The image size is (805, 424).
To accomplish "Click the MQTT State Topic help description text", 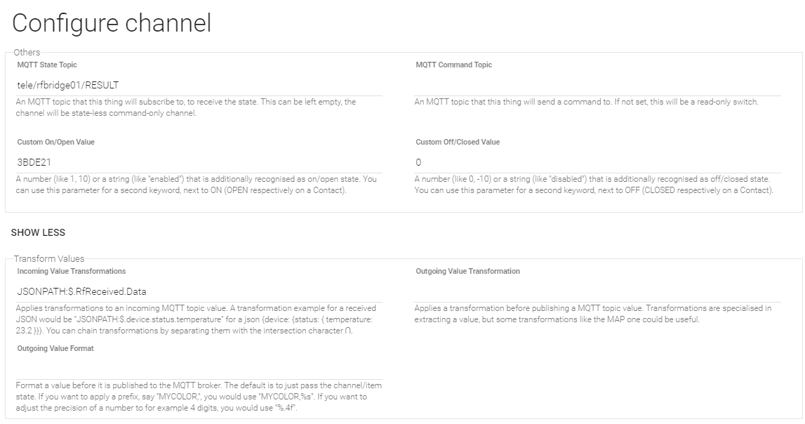I will [x=186, y=107].
